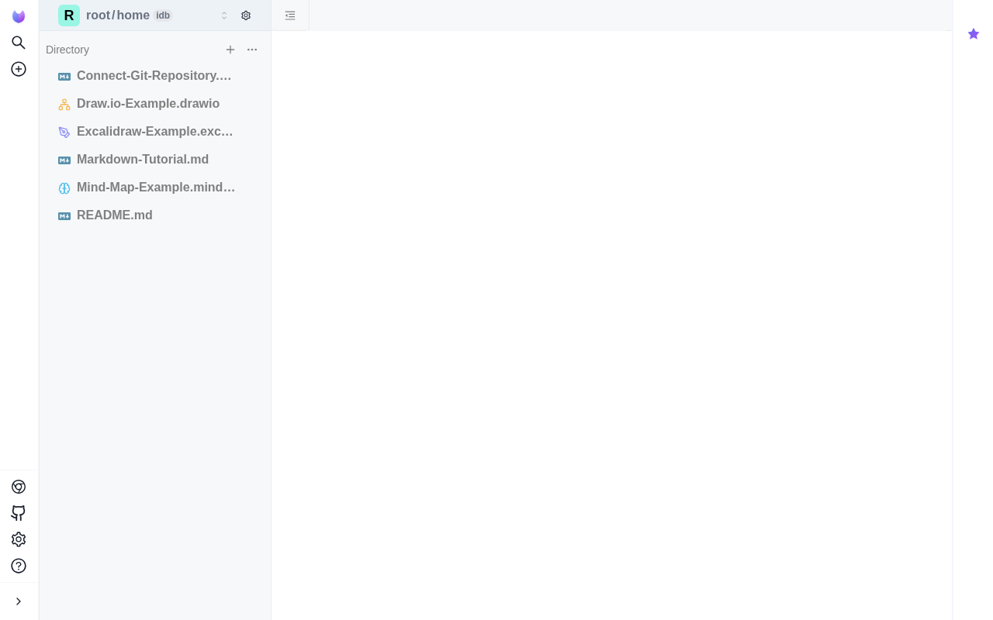The height and width of the screenshot is (620, 993).
Task: Click the idb storage badge
Action: (x=163, y=15)
